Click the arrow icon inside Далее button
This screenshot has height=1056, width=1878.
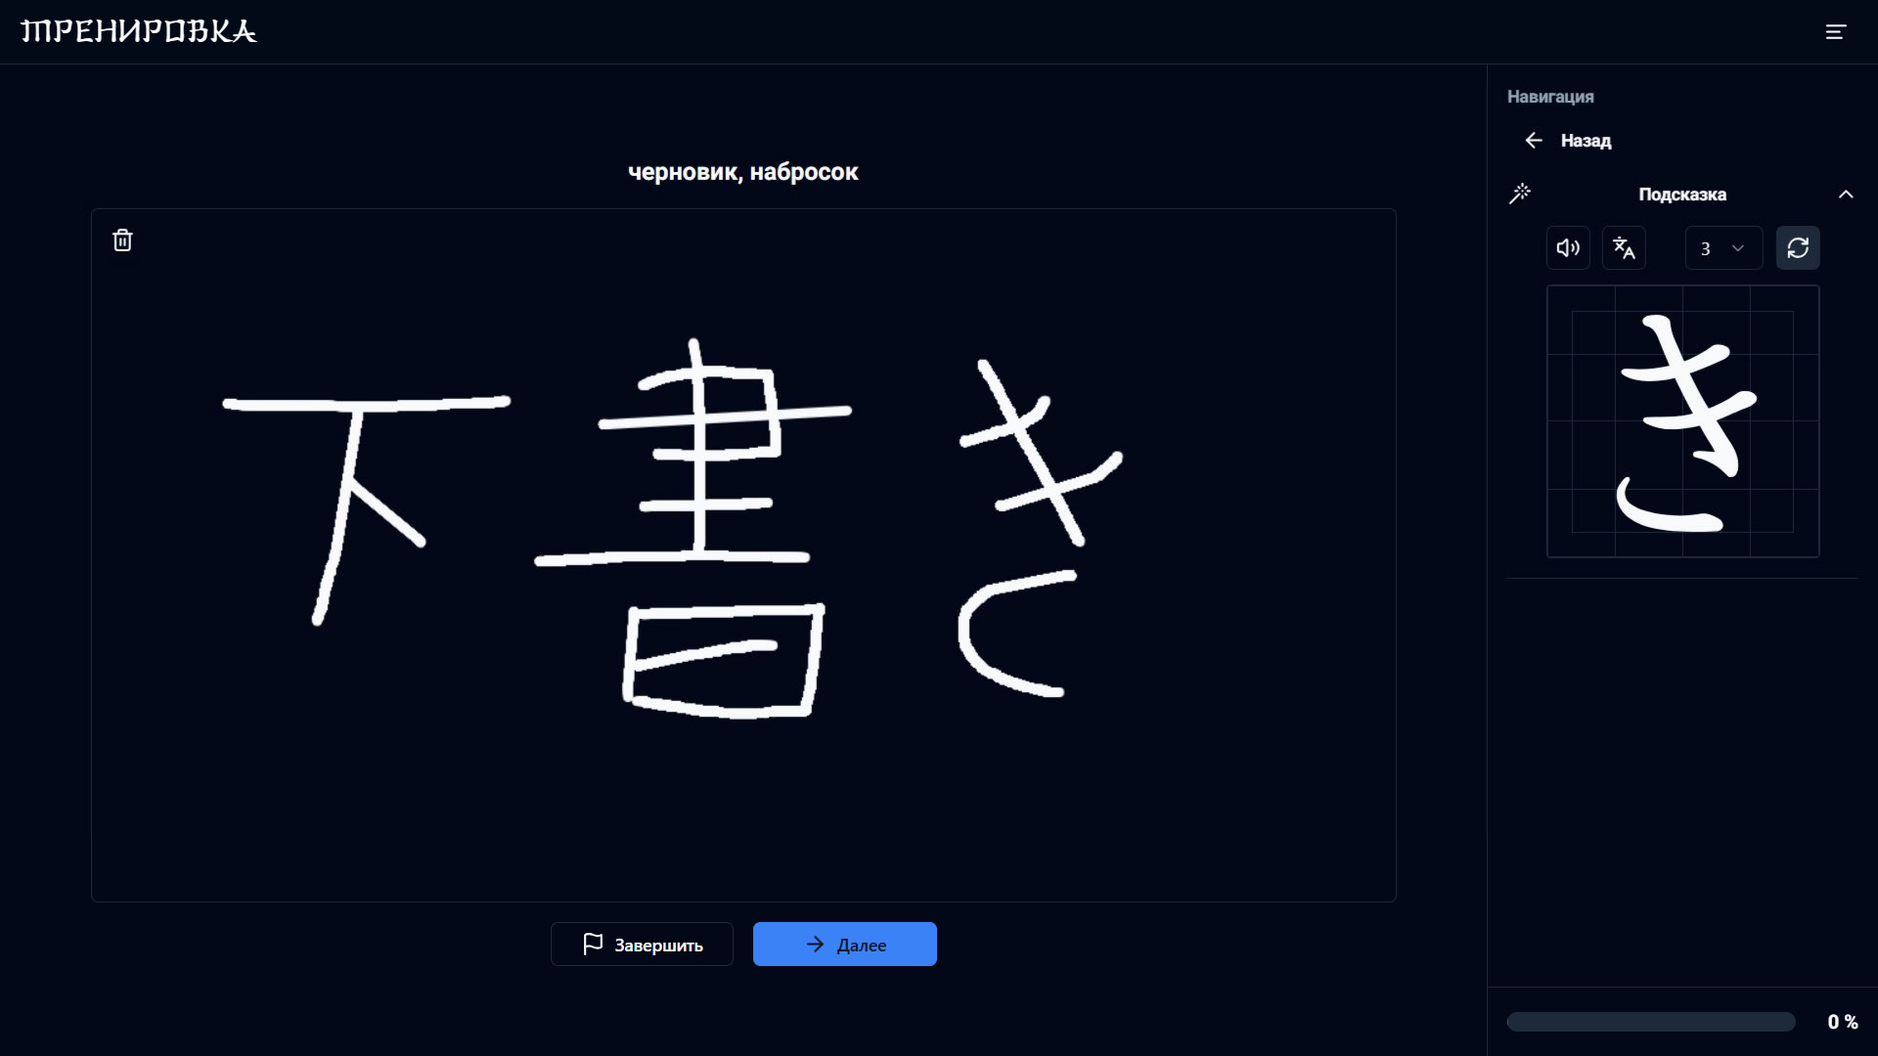click(x=815, y=944)
